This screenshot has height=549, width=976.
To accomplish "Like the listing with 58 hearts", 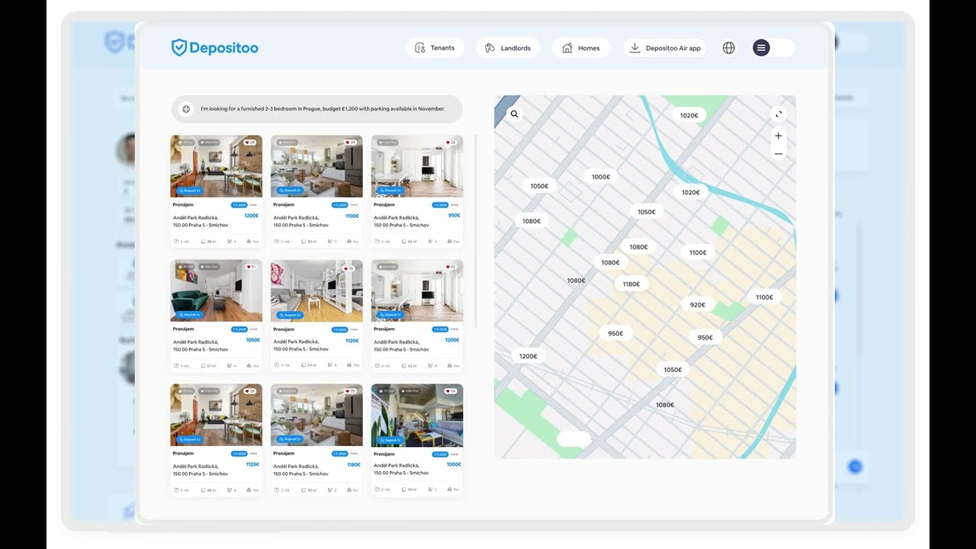I will pyautogui.click(x=451, y=391).
